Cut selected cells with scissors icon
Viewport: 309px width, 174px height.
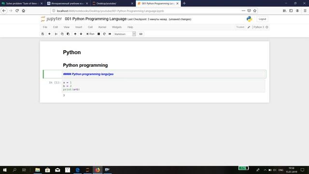[56, 34]
